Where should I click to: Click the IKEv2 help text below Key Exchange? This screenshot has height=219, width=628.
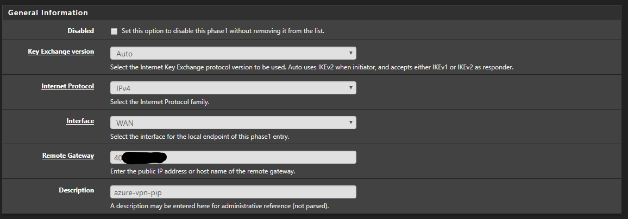(x=312, y=68)
